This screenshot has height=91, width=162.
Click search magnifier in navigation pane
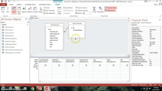[28, 22]
